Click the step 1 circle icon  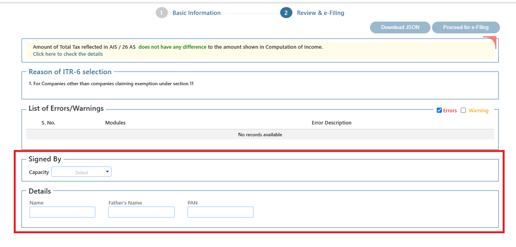click(x=162, y=13)
